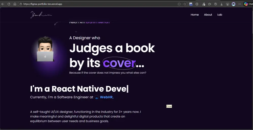
Task: Click the small 'Close' tooltip label
Action: pos(169,106)
